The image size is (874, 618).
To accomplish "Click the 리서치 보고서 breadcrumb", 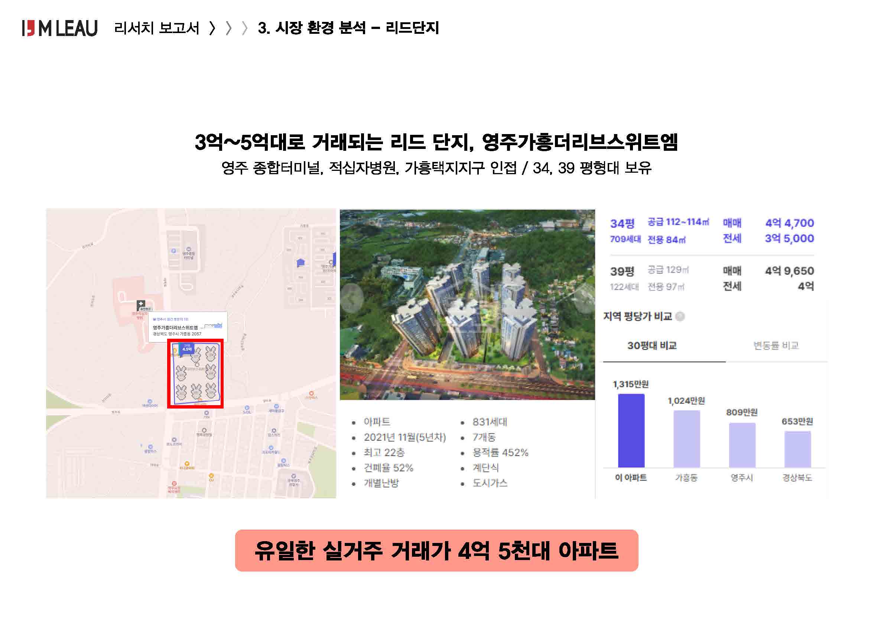I will (156, 28).
